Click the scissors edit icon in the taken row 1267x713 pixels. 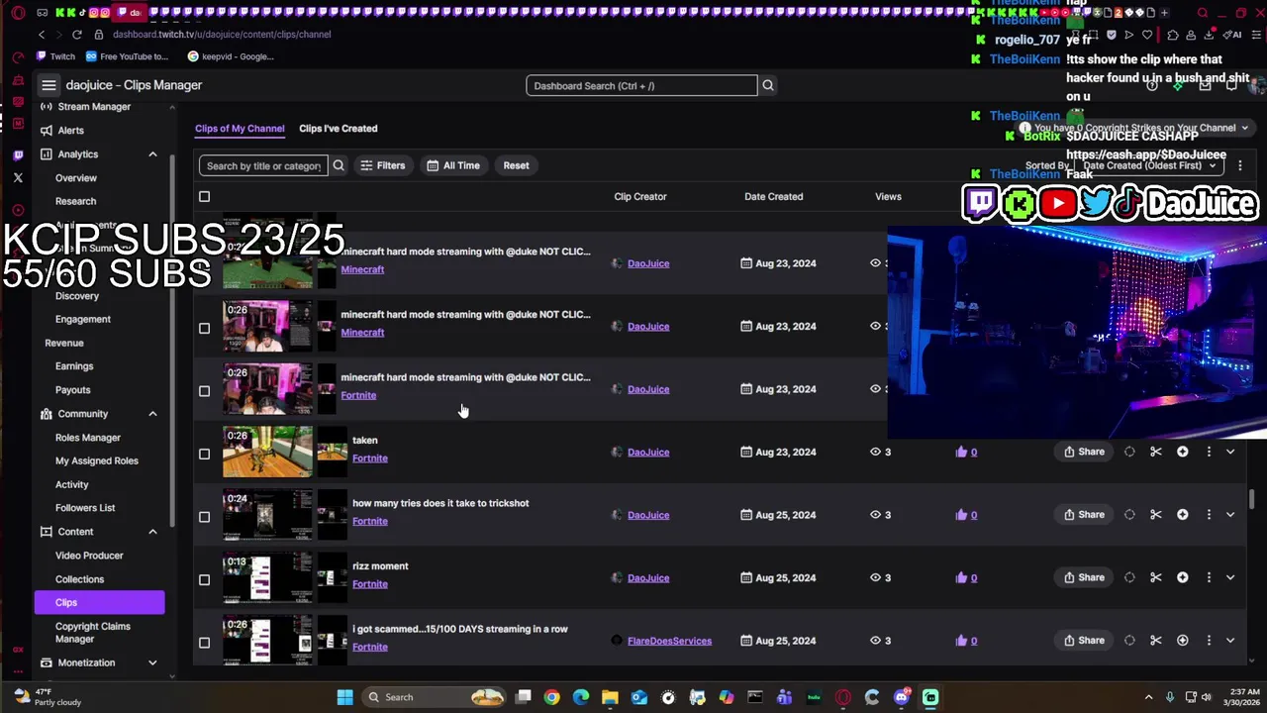pyautogui.click(x=1155, y=452)
